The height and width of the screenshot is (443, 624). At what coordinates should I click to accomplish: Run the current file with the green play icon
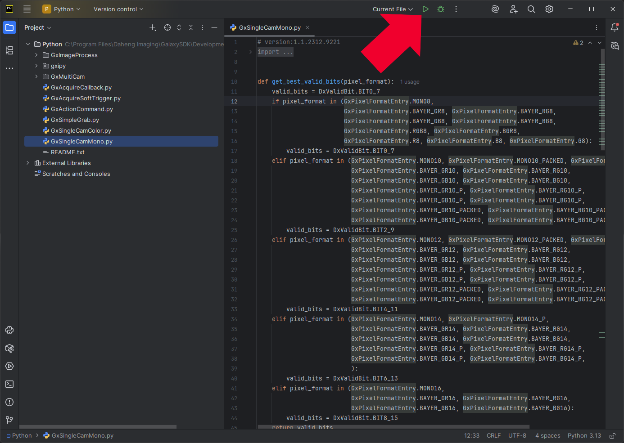pyautogui.click(x=425, y=9)
